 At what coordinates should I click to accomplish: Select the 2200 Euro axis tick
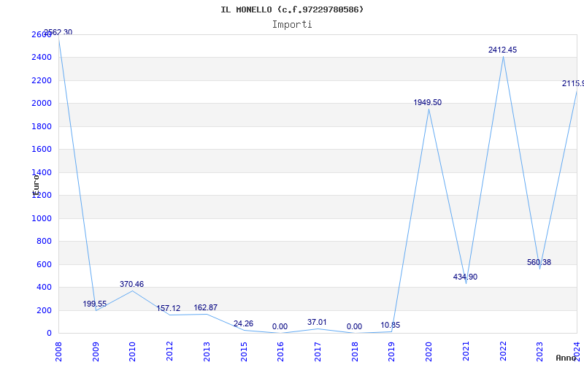[42, 80]
